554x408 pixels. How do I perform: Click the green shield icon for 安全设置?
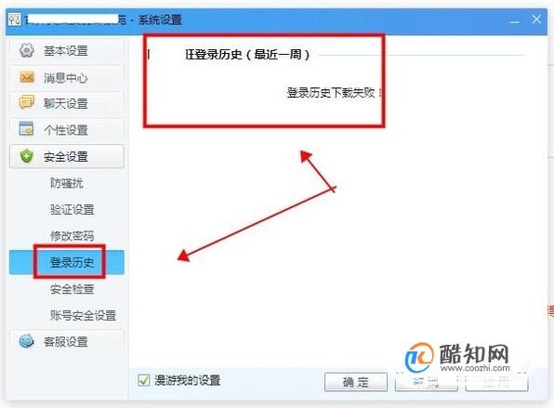[27, 156]
